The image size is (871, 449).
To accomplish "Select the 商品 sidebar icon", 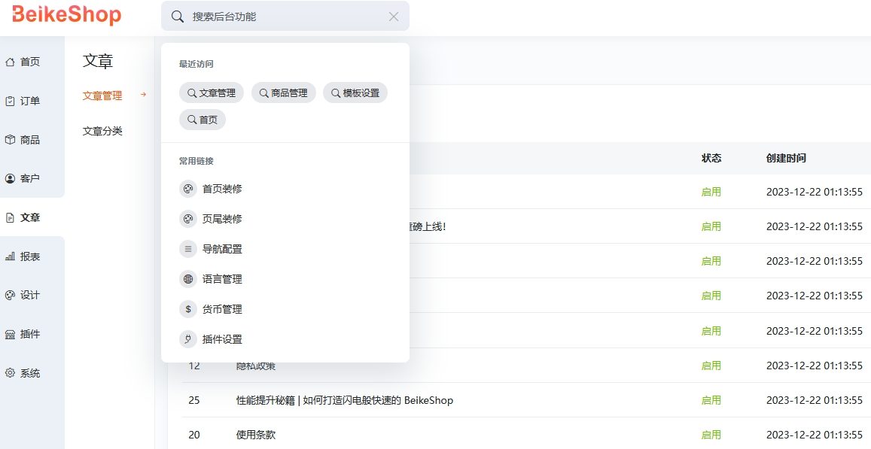I will [30, 139].
